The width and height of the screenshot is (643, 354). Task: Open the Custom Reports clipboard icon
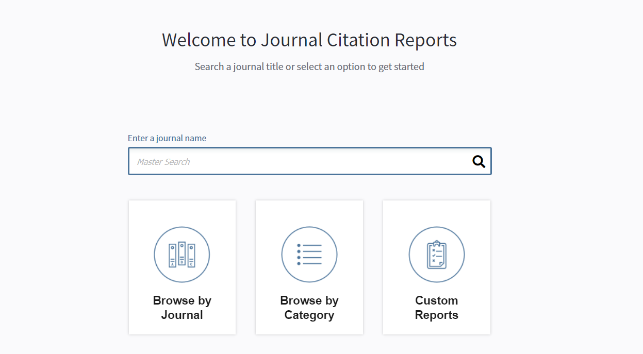click(x=436, y=255)
